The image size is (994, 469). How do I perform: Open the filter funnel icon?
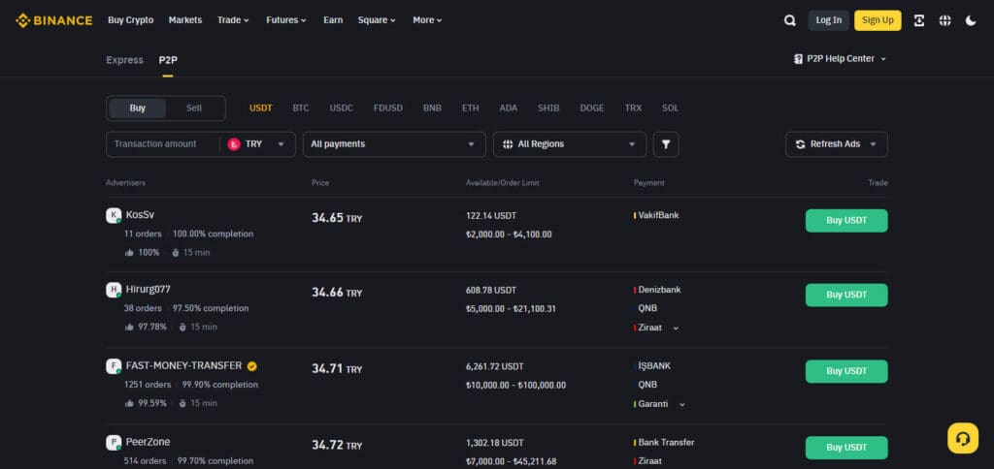click(666, 144)
